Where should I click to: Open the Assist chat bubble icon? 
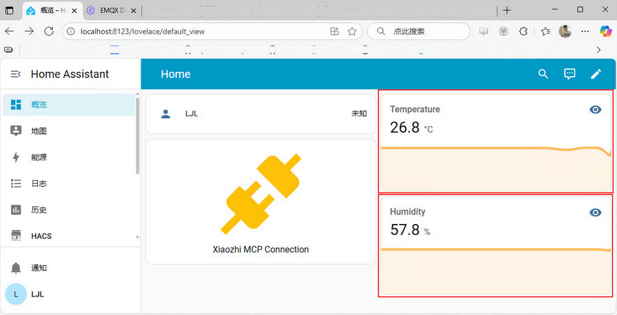coord(570,74)
